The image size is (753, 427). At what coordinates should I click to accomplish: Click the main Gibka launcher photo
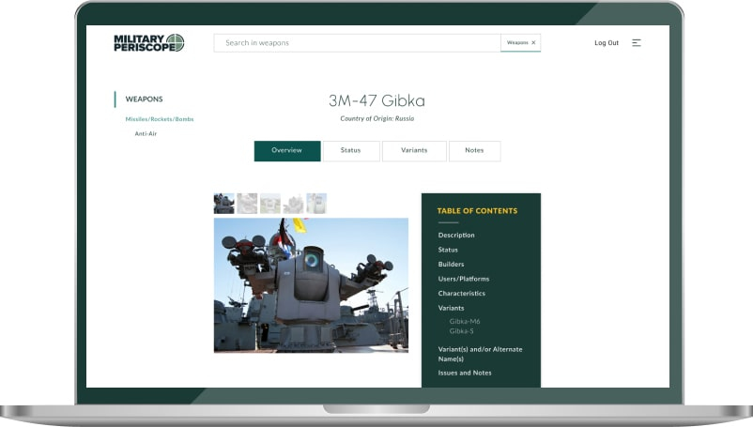(311, 285)
